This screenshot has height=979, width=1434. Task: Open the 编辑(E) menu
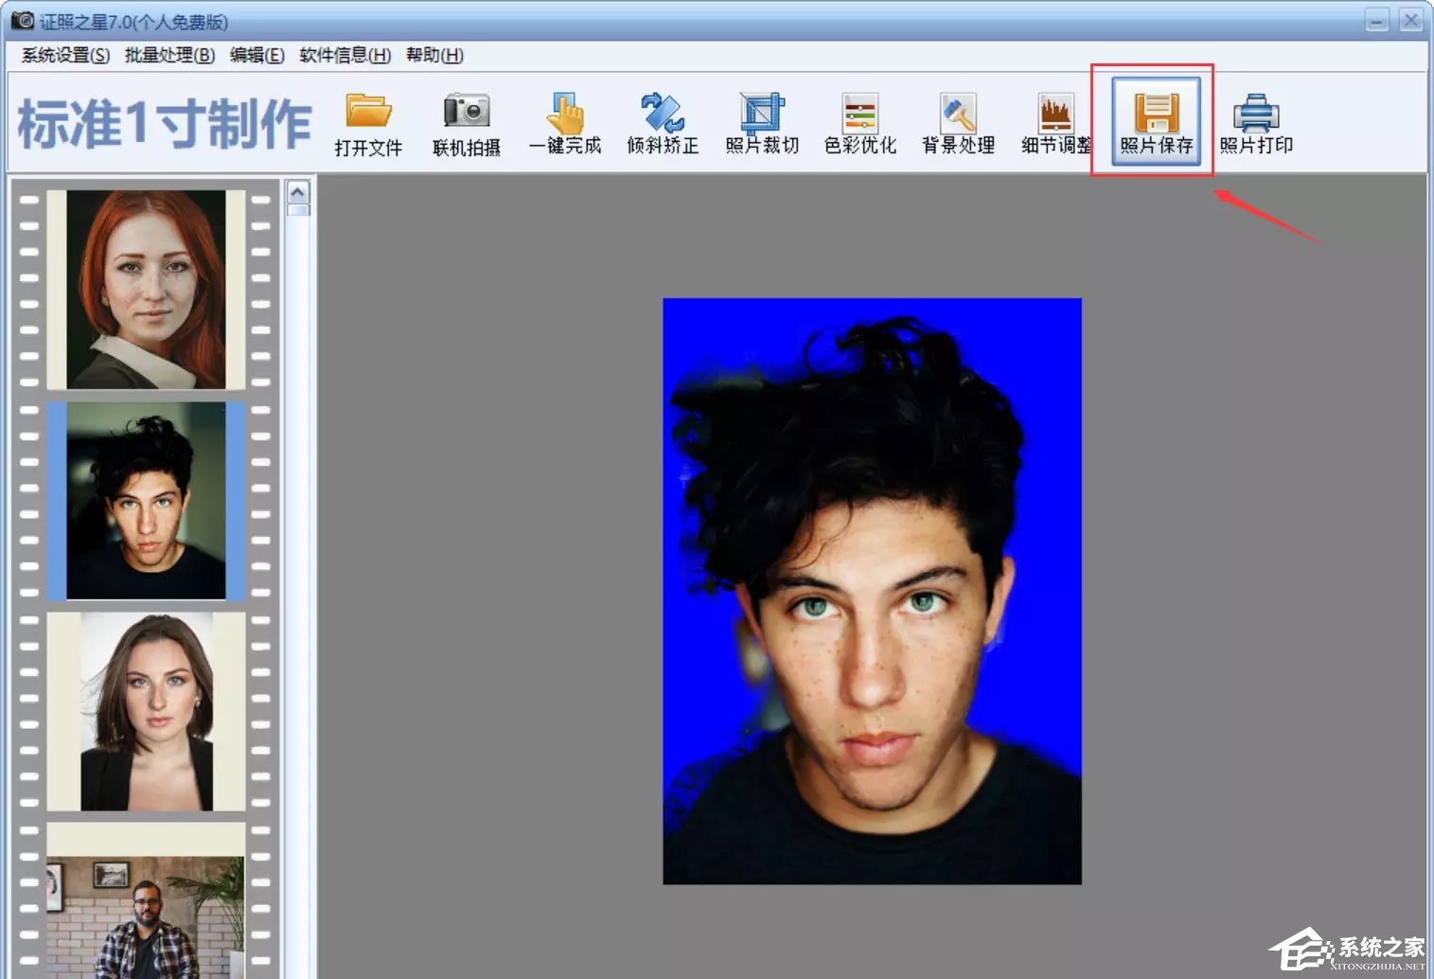click(257, 55)
